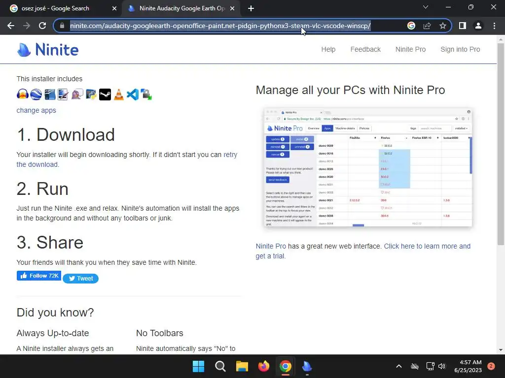This screenshot has width=505, height=378.
Task: Open the Help page
Action: (x=328, y=50)
